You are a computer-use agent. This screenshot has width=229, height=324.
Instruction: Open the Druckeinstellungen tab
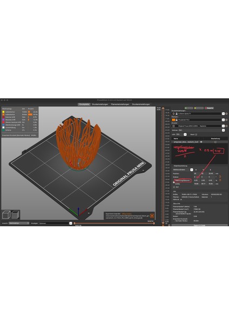[x=100, y=104]
